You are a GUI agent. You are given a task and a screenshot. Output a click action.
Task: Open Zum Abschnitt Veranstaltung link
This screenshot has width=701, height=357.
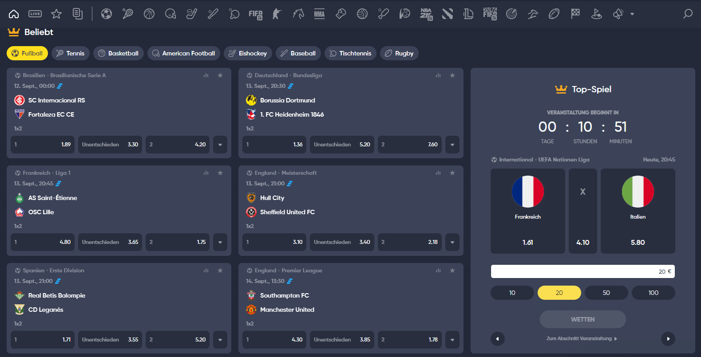point(582,339)
